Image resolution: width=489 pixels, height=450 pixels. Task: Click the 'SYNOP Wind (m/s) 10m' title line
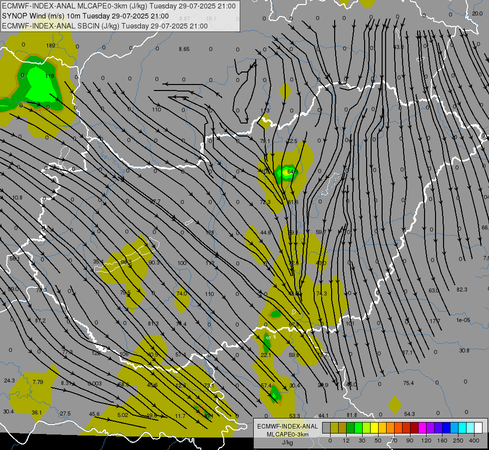(85, 16)
